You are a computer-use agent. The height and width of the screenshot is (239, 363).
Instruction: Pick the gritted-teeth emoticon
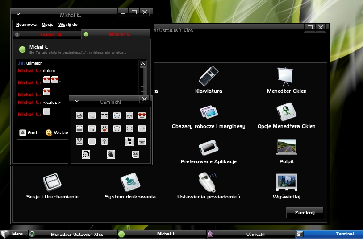pos(79,128)
